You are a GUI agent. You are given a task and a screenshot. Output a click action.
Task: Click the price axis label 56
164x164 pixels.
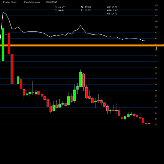(x=156, y=79)
